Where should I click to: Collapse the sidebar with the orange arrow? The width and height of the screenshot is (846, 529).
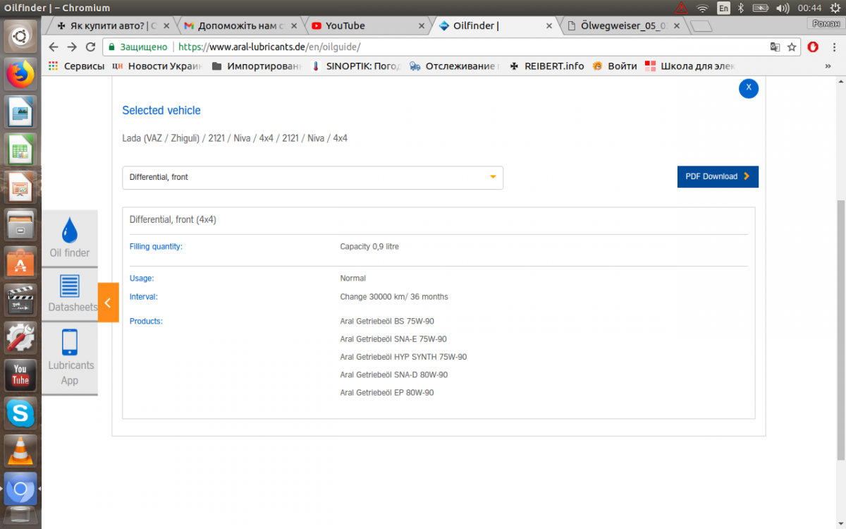pos(108,302)
